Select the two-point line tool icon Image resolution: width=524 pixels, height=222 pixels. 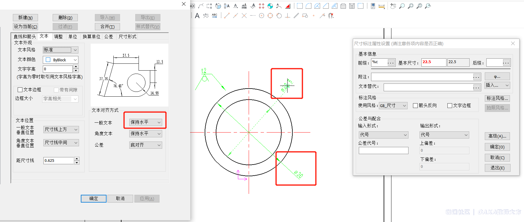[x=227, y=16]
